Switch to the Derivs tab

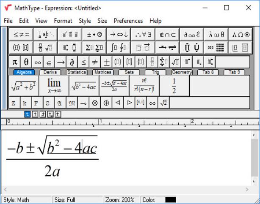coord(50,72)
